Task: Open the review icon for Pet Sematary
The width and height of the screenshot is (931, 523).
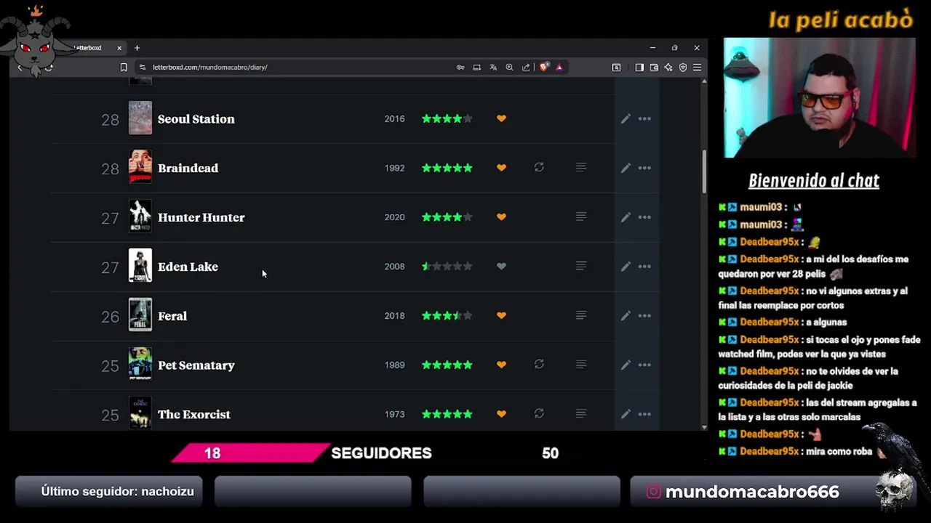Action: click(581, 364)
